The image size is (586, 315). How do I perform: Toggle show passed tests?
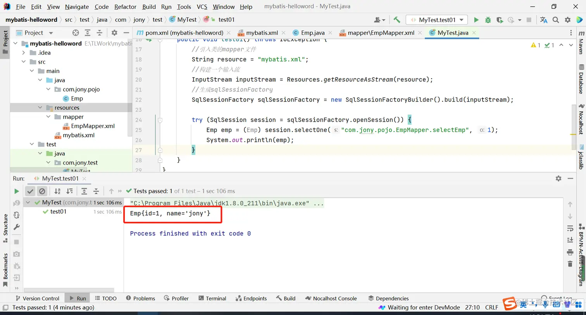[30, 191]
